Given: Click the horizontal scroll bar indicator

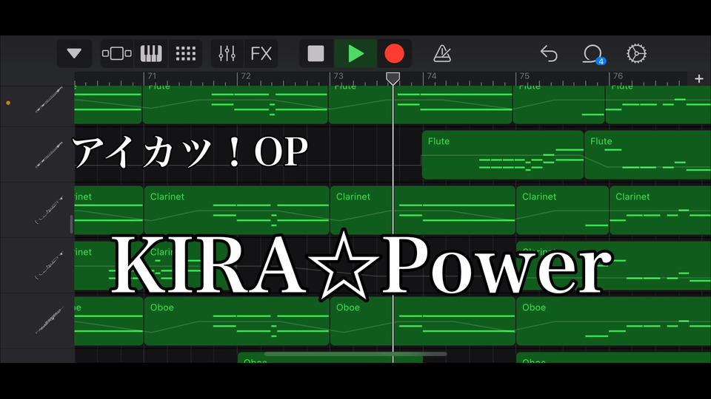Looking at the screenshot, I should point(355,354).
